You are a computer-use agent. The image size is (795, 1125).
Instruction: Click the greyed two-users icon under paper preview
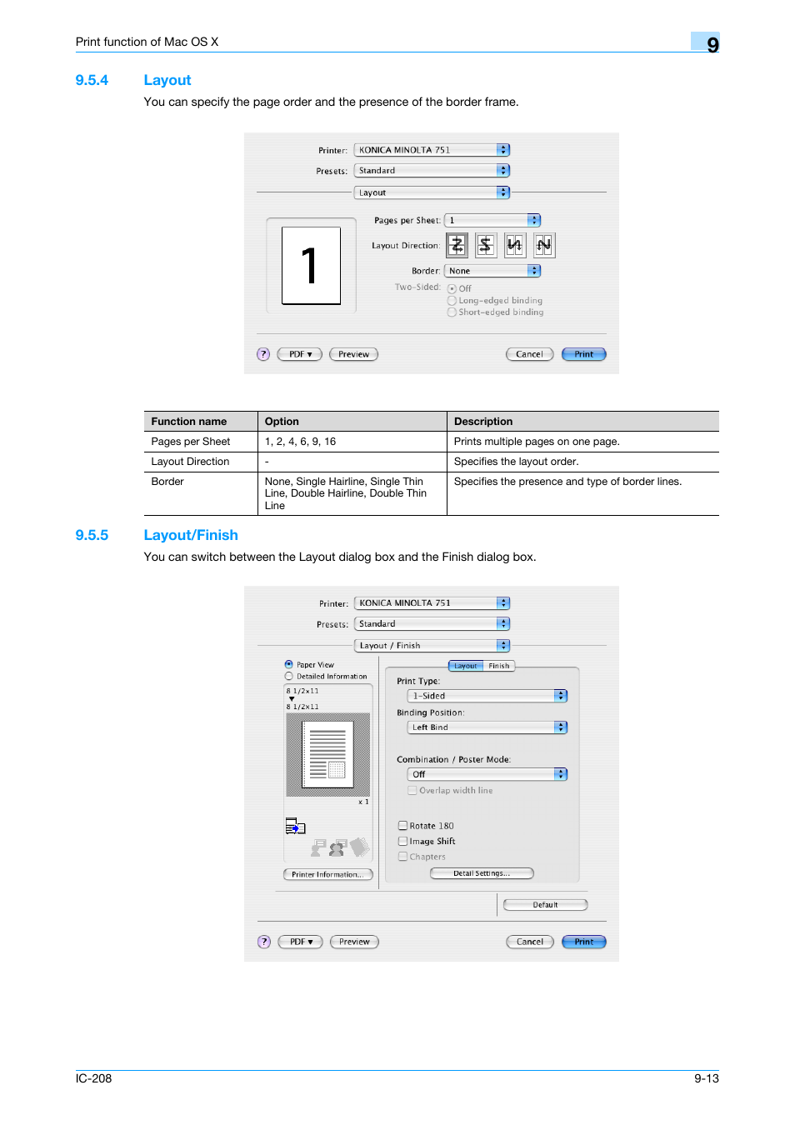coord(337,848)
